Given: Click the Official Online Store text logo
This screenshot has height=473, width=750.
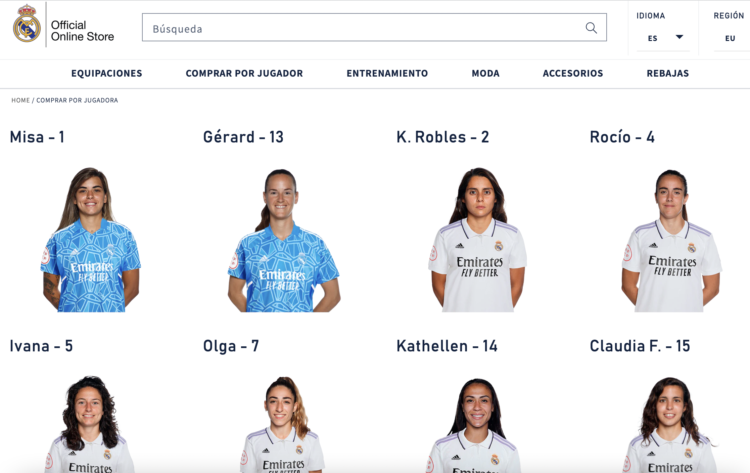Looking at the screenshot, I should click(83, 31).
